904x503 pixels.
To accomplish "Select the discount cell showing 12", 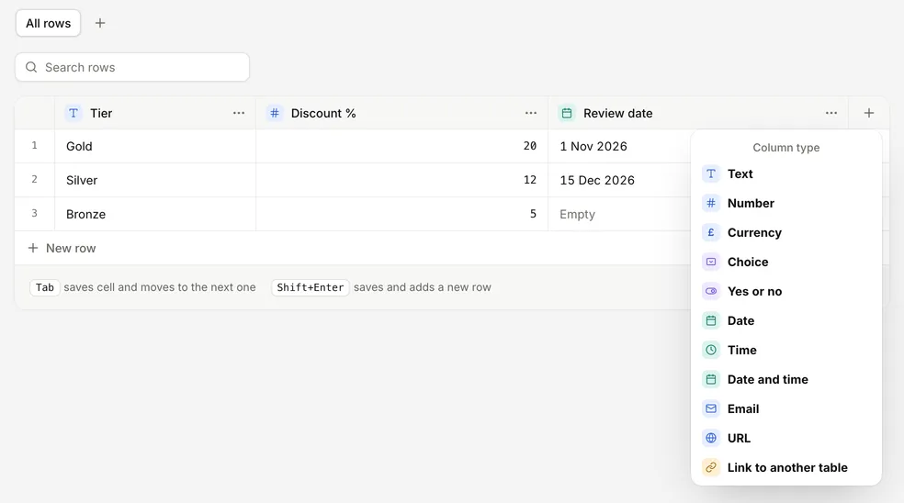I will pos(401,180).
